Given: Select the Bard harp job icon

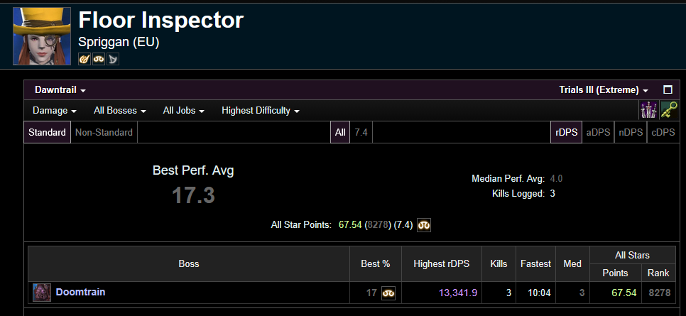Looking at the screenshot, I should pos(113,59).
